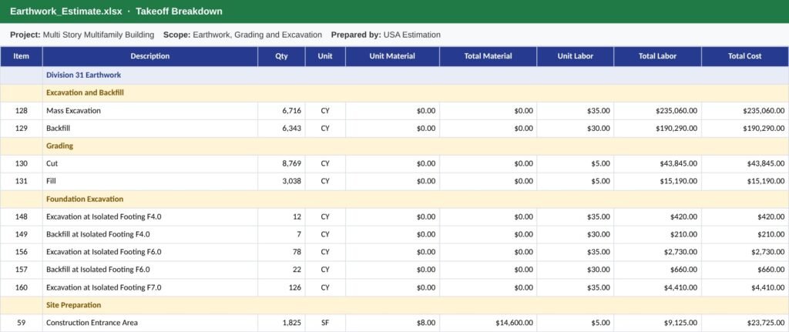This screenshot has width=789, height=332.
Task: Click Excavation at Isolated Footing F4.0 cell
Action: tap(150, 216)
